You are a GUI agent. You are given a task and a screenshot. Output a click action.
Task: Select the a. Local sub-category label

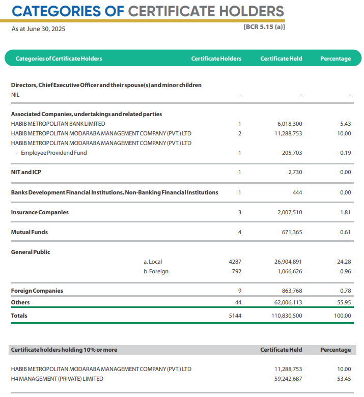(x=153, y=262)
